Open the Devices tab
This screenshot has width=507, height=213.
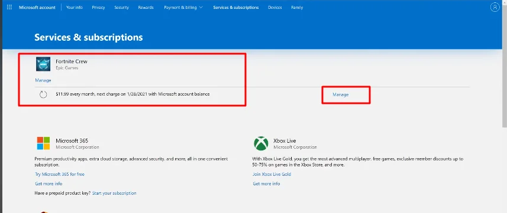point(275,8)
